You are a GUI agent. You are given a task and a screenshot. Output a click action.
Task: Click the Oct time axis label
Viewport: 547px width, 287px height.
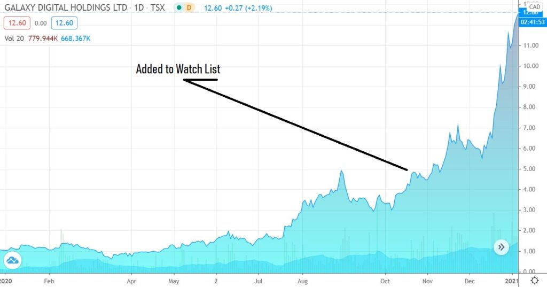(x=385, y=281)
